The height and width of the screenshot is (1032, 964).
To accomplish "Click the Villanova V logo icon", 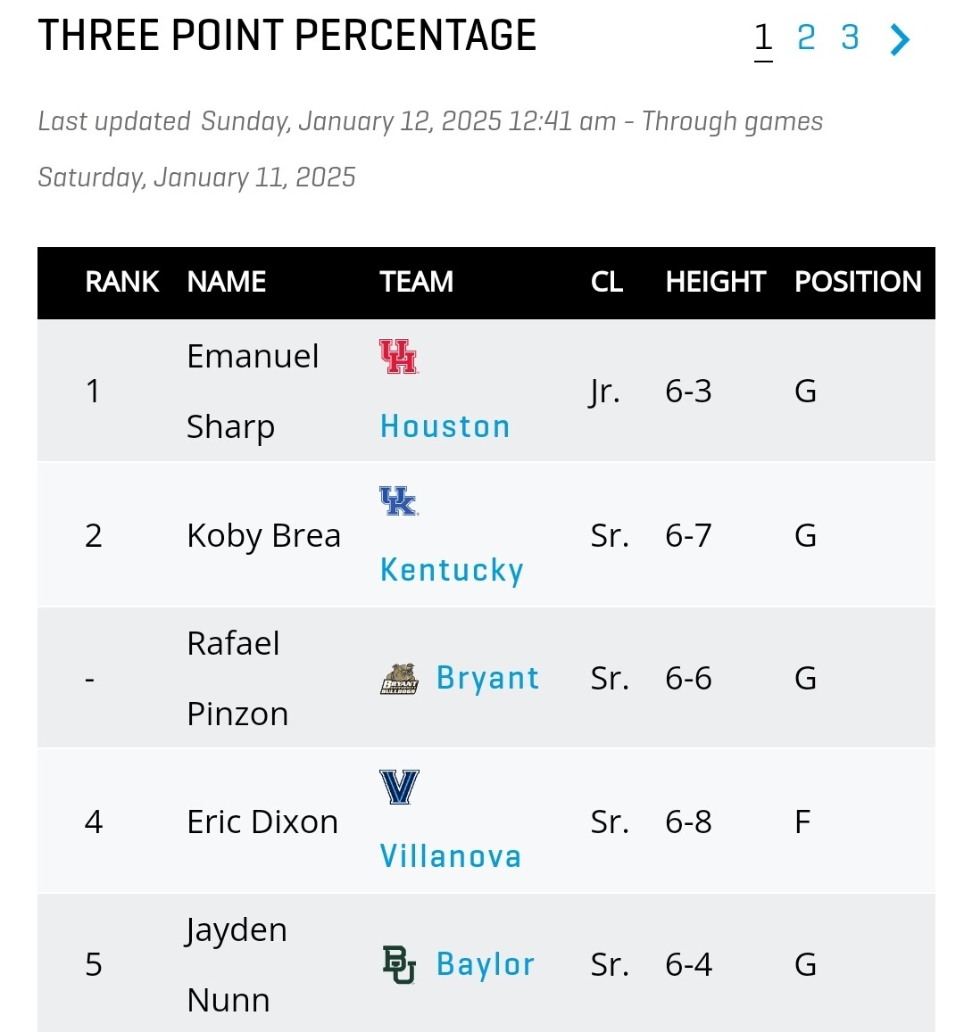I will coord(399,788).
